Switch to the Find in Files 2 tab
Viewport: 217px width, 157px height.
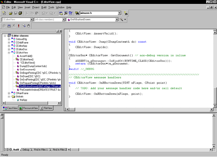[x=59, y=150]
